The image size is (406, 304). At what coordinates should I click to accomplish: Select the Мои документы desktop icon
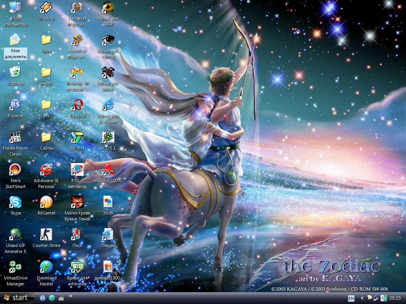(x=15, y=47)
